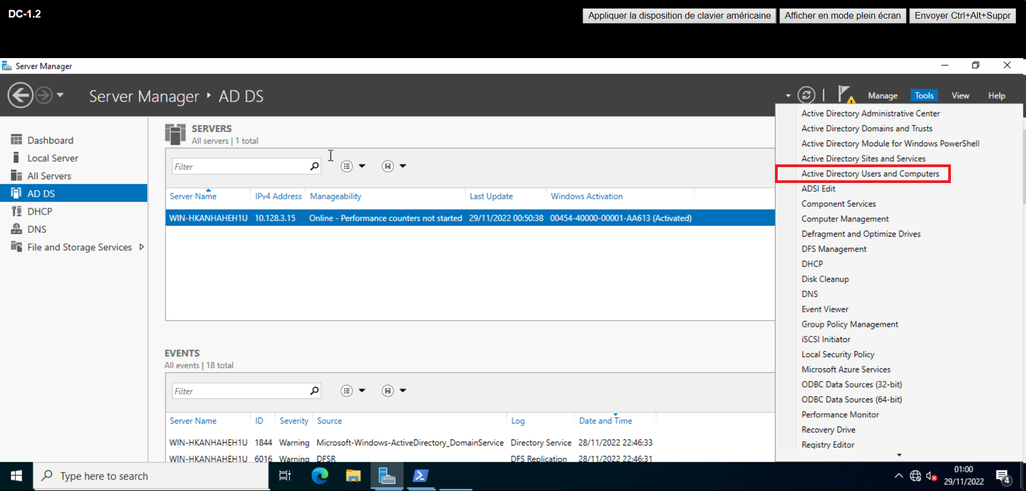This screenshot has height=491, width=1026.
Task: Launch Microsoft Edge from the taskbar
Action: (320, 476)
